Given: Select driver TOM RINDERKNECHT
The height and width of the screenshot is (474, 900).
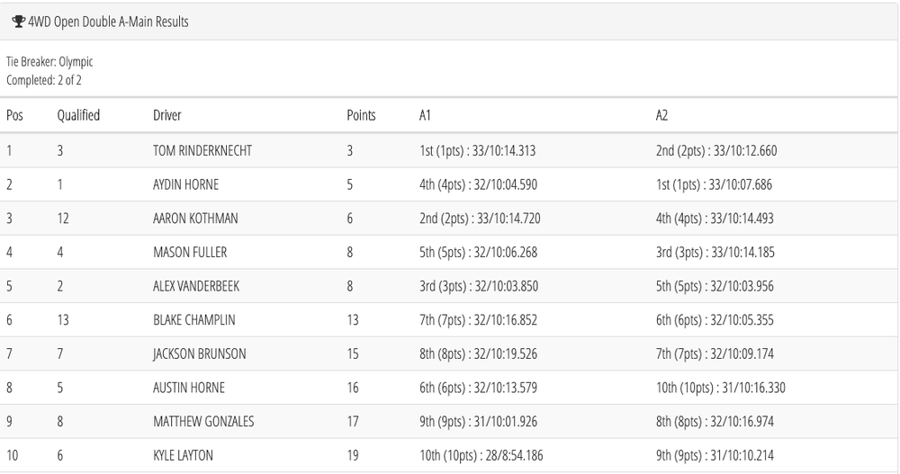Looking at the screenshot, I should click(202, 151).
